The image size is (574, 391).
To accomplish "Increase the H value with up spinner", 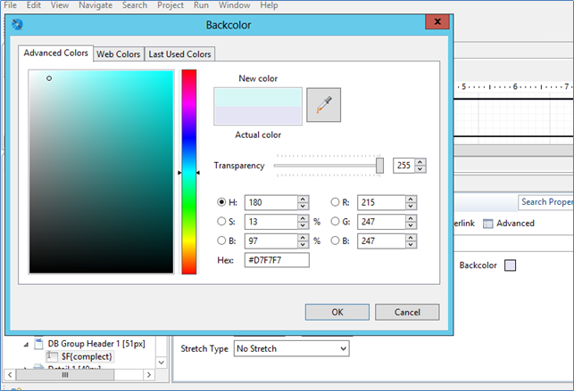I will click(x=303, y=199).
